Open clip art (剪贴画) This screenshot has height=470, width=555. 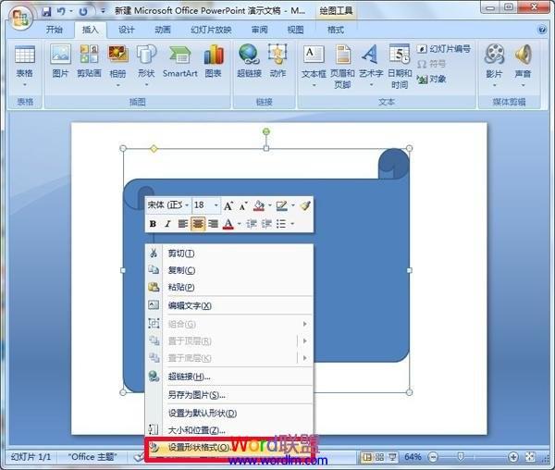(x=89, y=61)
